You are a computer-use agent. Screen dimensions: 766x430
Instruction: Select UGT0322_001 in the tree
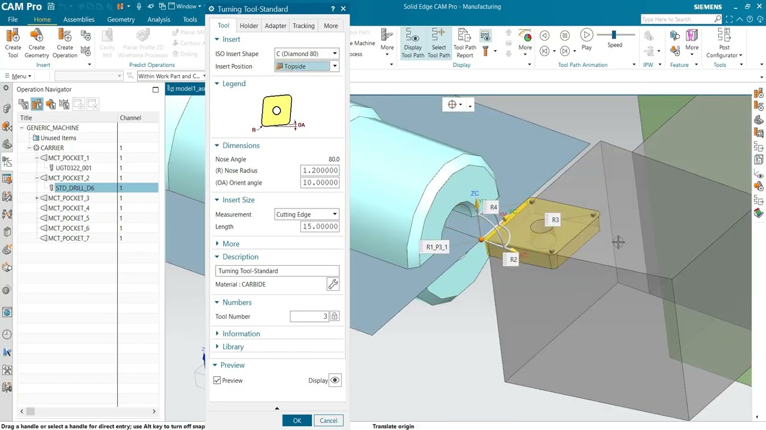74,168
